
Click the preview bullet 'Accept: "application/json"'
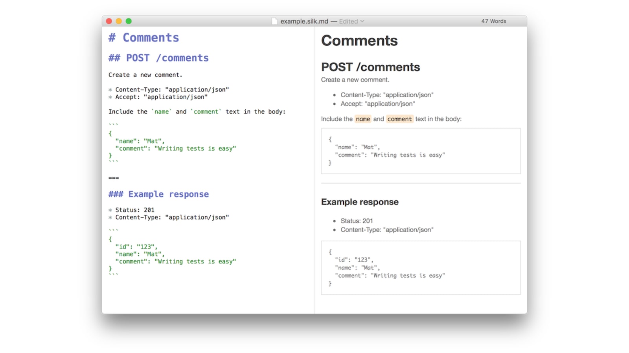378,104
